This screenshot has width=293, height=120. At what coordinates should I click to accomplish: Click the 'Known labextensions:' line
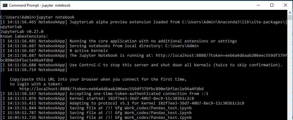(24, 36)
